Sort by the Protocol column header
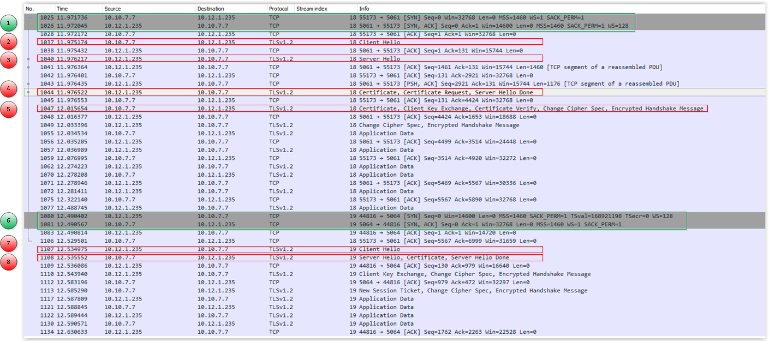Viewport: 769px width, 342px height. [x=280, y=9]
